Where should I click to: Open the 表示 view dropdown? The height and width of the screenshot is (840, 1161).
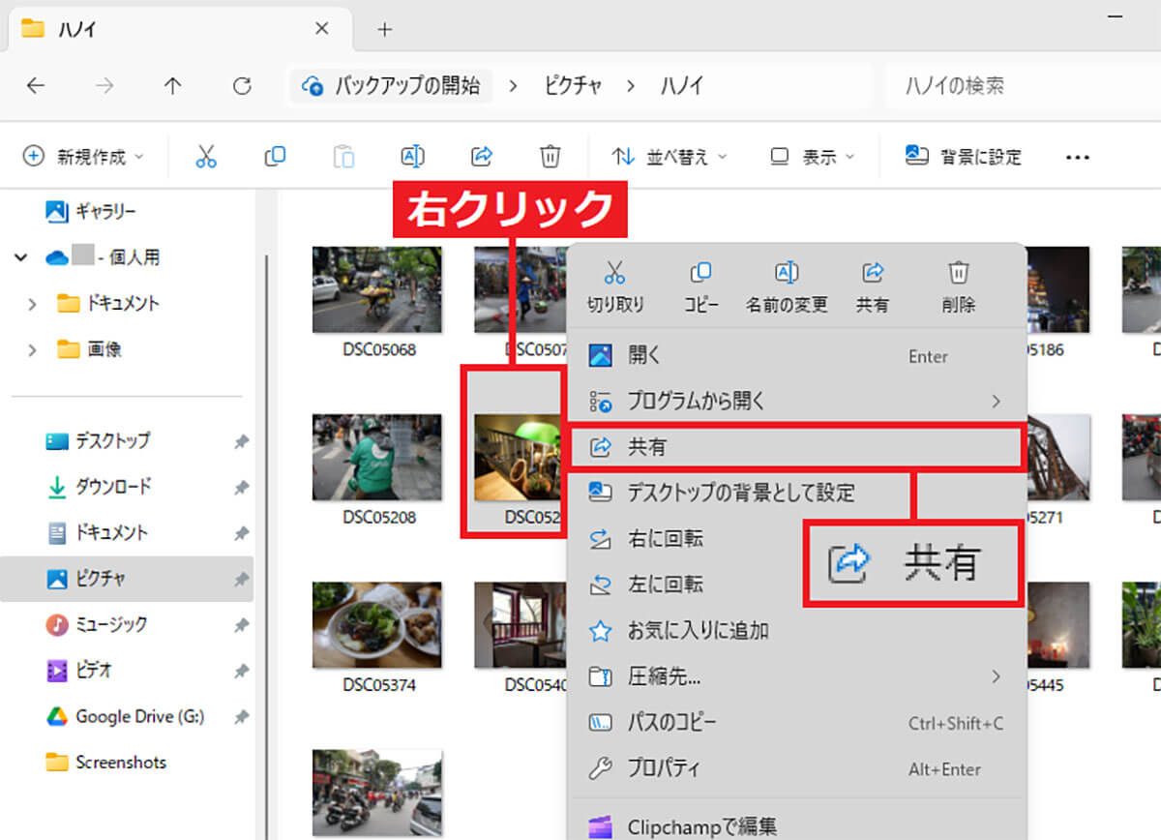click(813, 157)
